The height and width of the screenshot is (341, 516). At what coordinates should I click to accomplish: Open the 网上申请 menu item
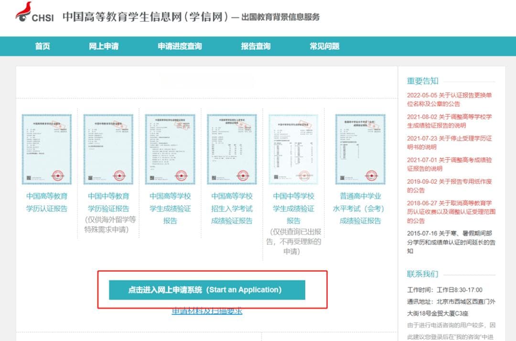(x=104, y=46)
